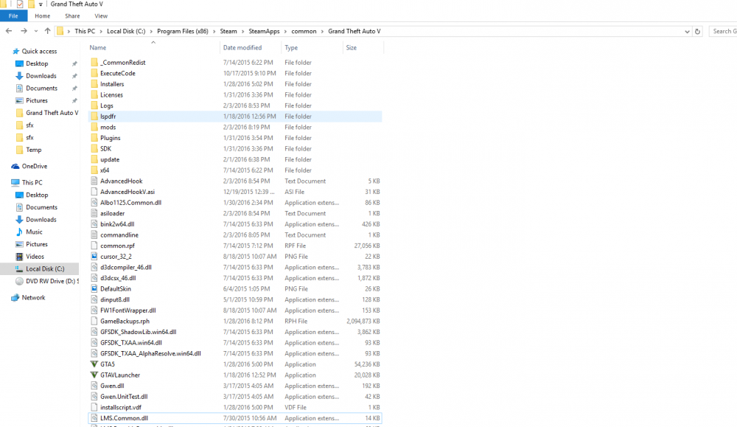Expand chevron after common breadcrumb
The width and height of the screenshot is (737, 427).
click(x=323, y=31)
